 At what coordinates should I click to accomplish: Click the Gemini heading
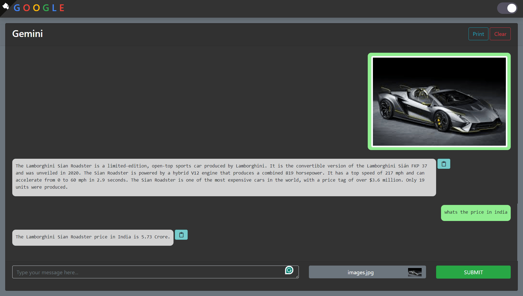28,34
